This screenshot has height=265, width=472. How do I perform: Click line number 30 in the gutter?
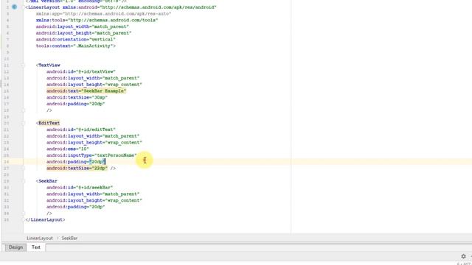point(7,188)
